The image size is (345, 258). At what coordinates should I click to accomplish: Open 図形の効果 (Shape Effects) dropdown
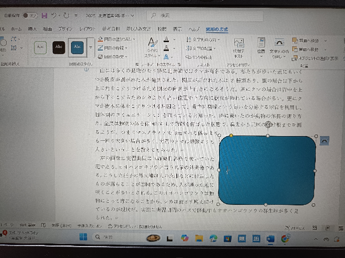[x=113, y=57]
